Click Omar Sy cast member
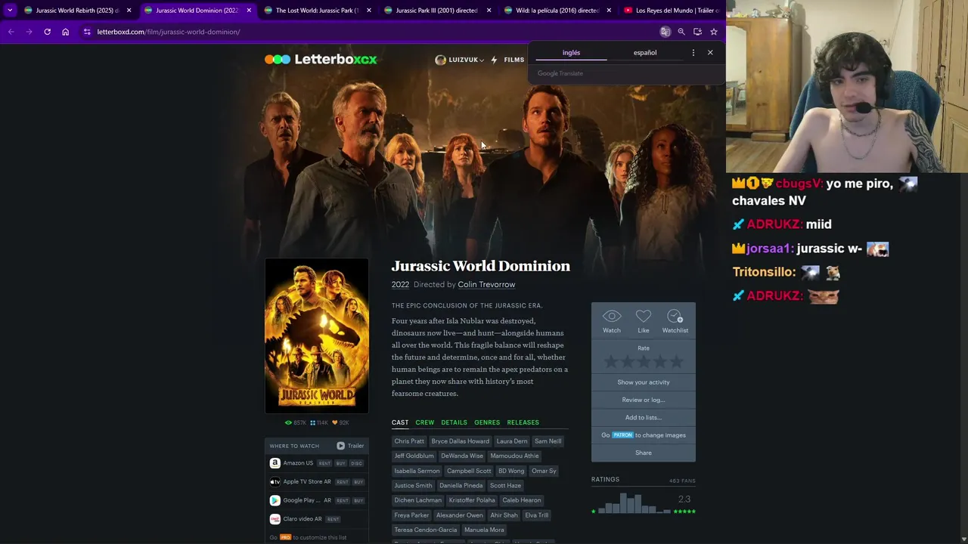Screen dimensions: 968x544 pyautogui.click(x=544, y=471)
